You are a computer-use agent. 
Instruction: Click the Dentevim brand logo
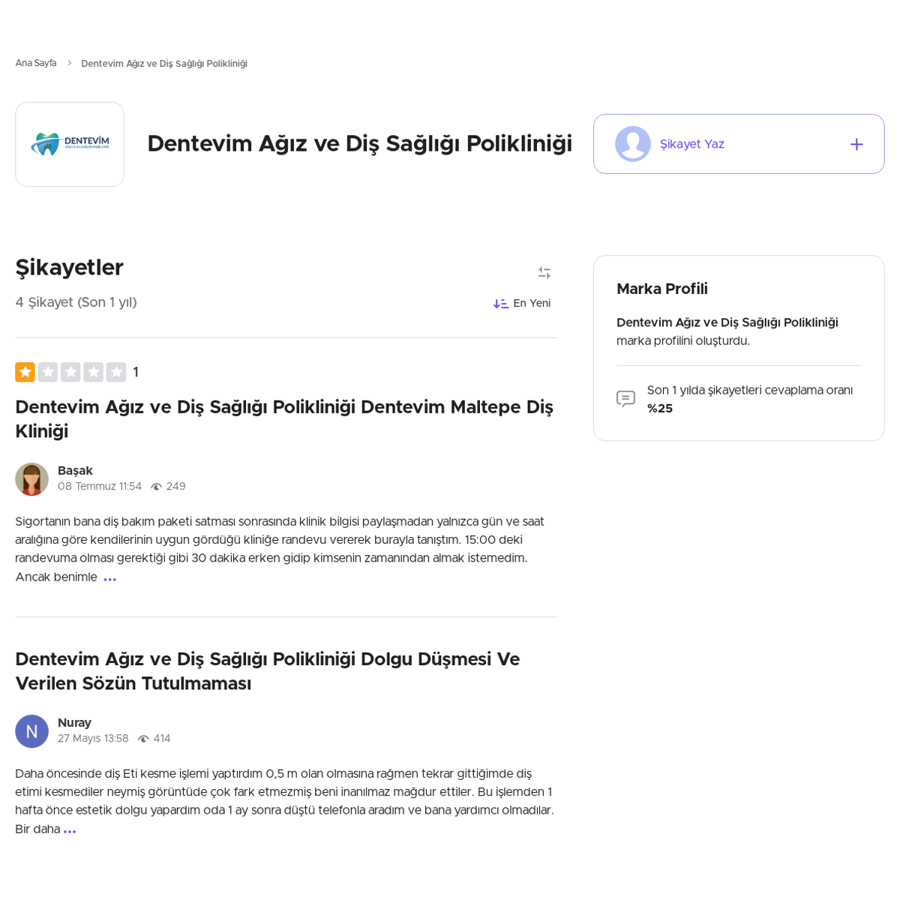(70, 144)
